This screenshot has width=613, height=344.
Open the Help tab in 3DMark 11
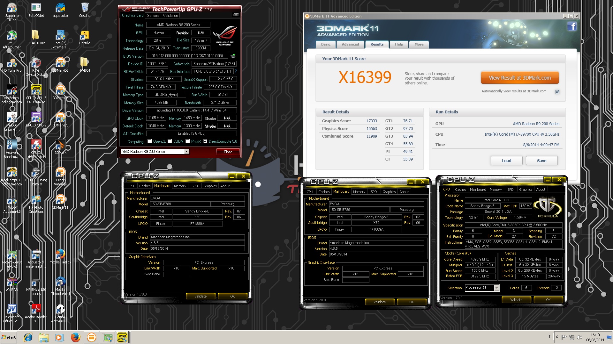point(399,44)
